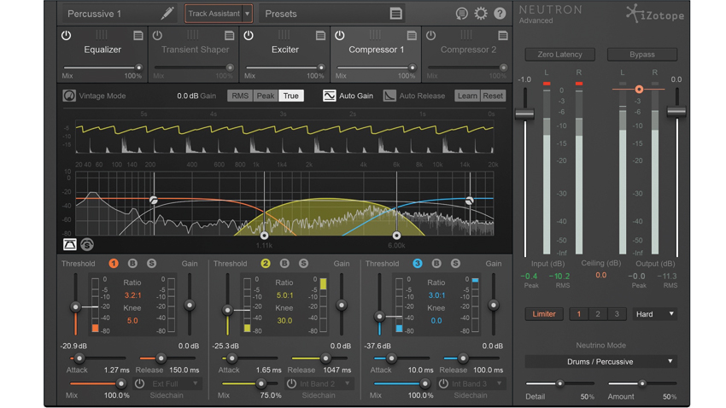
Task: Click Neutrino Detail slider
Action: (559, 383)
